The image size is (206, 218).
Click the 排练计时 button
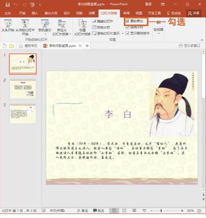click(101, 27)
